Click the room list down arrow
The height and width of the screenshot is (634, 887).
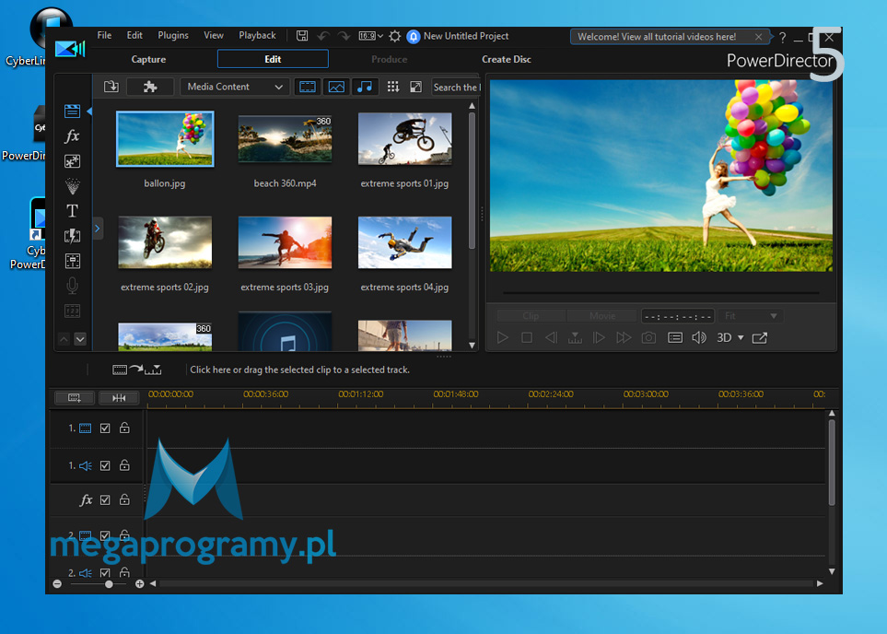click(x=80, y=339)
